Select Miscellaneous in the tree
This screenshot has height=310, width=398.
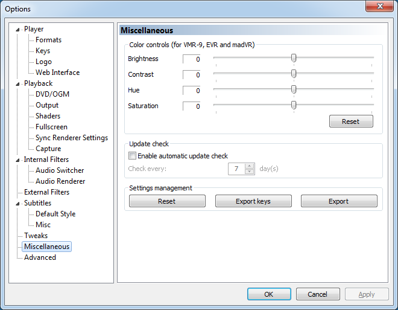click(46, 247)
